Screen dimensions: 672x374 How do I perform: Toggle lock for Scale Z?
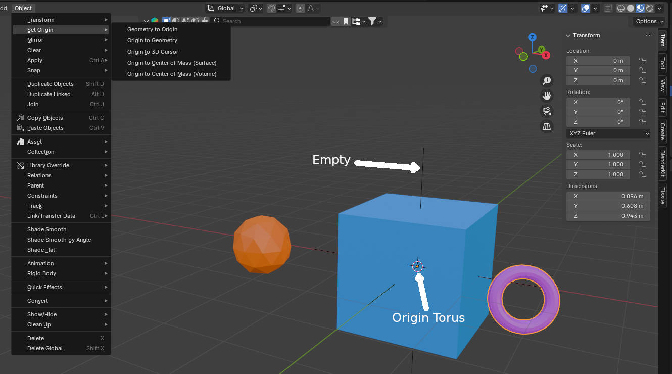tap(642, 174)
